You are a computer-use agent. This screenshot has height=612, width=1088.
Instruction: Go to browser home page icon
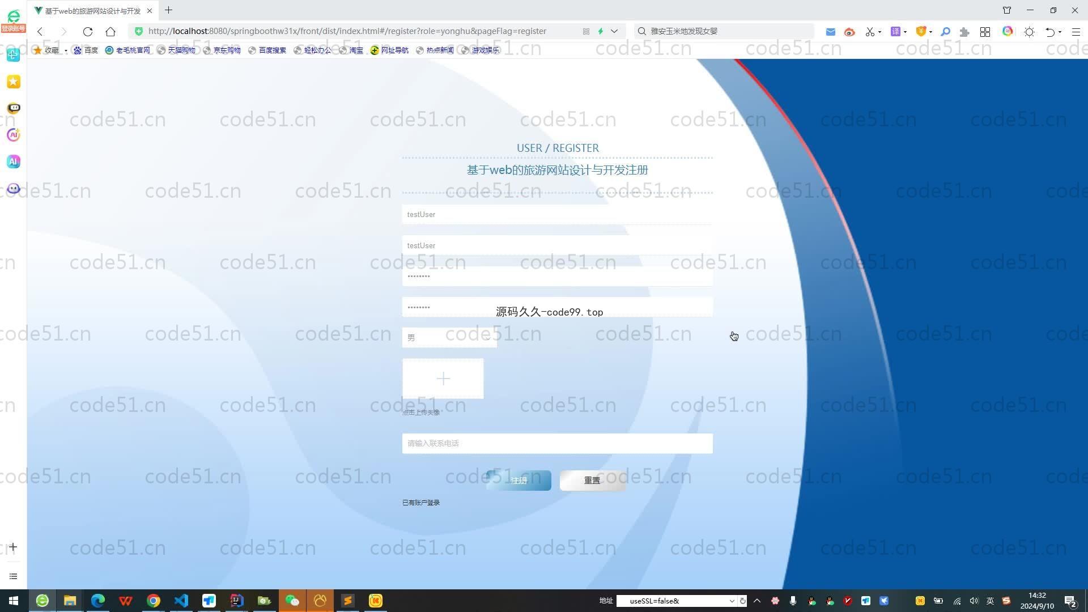tap(110, 32)
